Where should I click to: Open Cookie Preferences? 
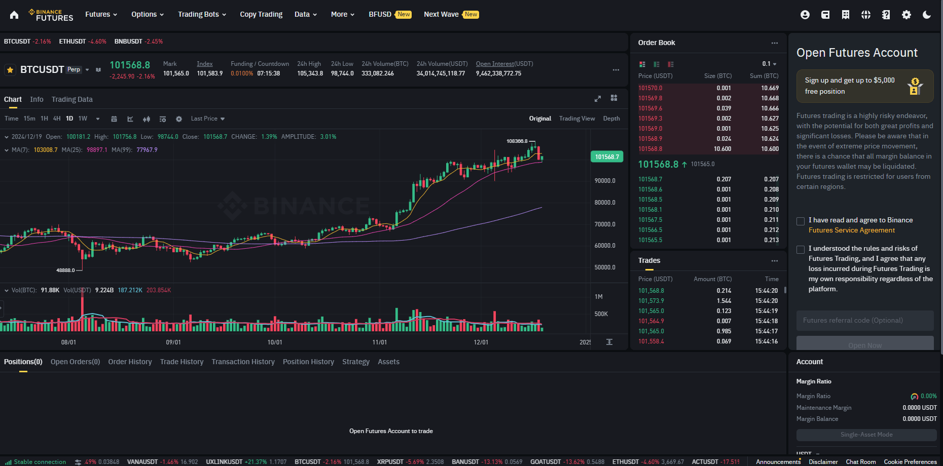910,462
